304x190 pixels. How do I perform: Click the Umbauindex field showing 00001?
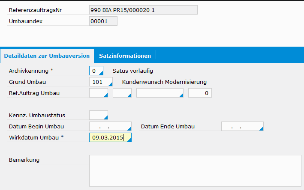coord(103,21)
